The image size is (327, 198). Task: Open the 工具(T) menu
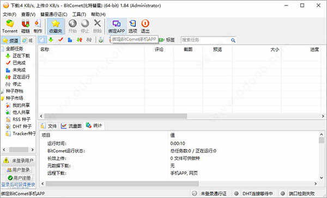[x=79, y=14]
